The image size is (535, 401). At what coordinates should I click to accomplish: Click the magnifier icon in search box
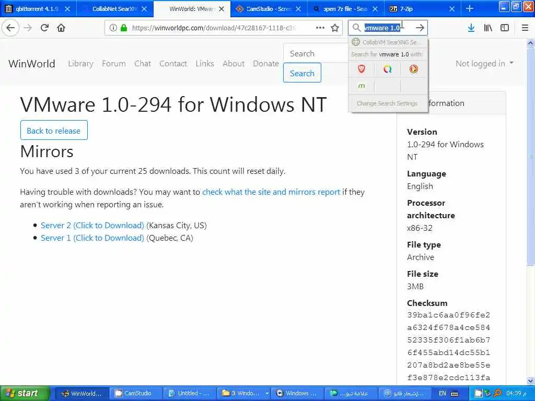(x=356, y=28)
